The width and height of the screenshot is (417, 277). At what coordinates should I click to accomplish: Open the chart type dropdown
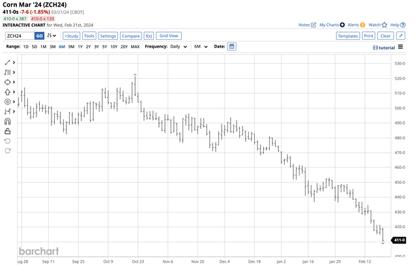pos(51,36)
